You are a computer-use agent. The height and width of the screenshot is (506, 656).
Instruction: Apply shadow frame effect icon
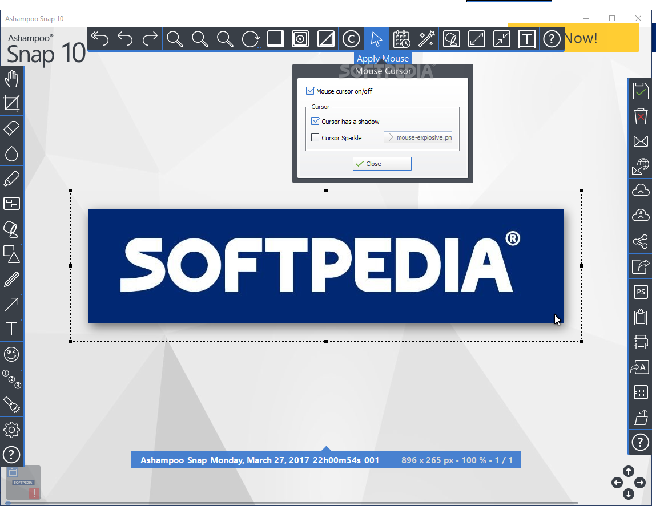pyautogui.click(x=275, y=39)
